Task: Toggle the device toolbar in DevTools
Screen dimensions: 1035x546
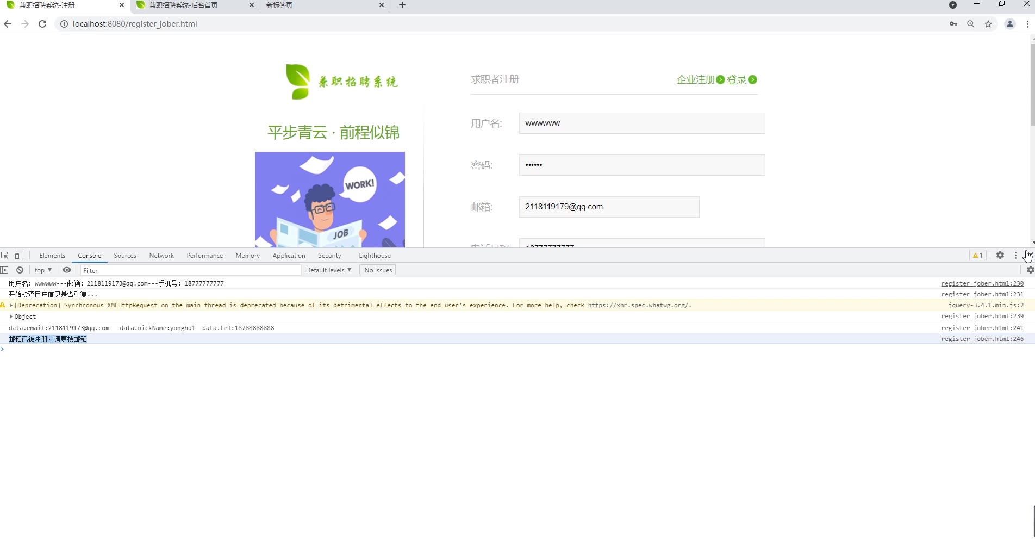Action: (19, 256)
